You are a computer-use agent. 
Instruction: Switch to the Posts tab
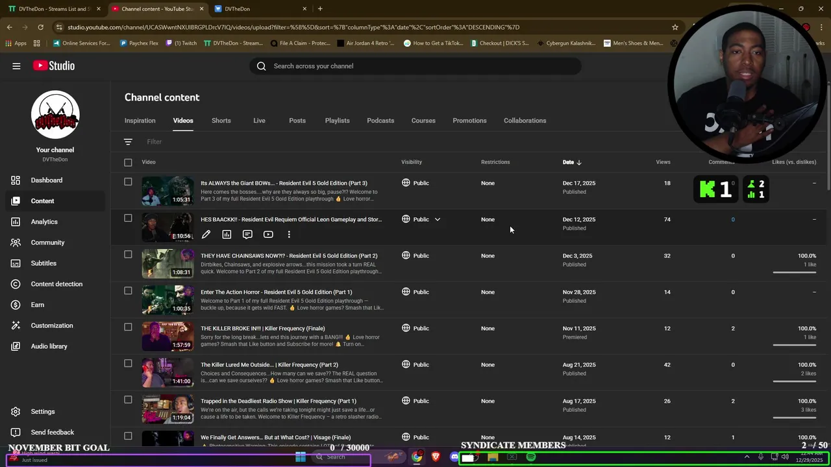297,121
